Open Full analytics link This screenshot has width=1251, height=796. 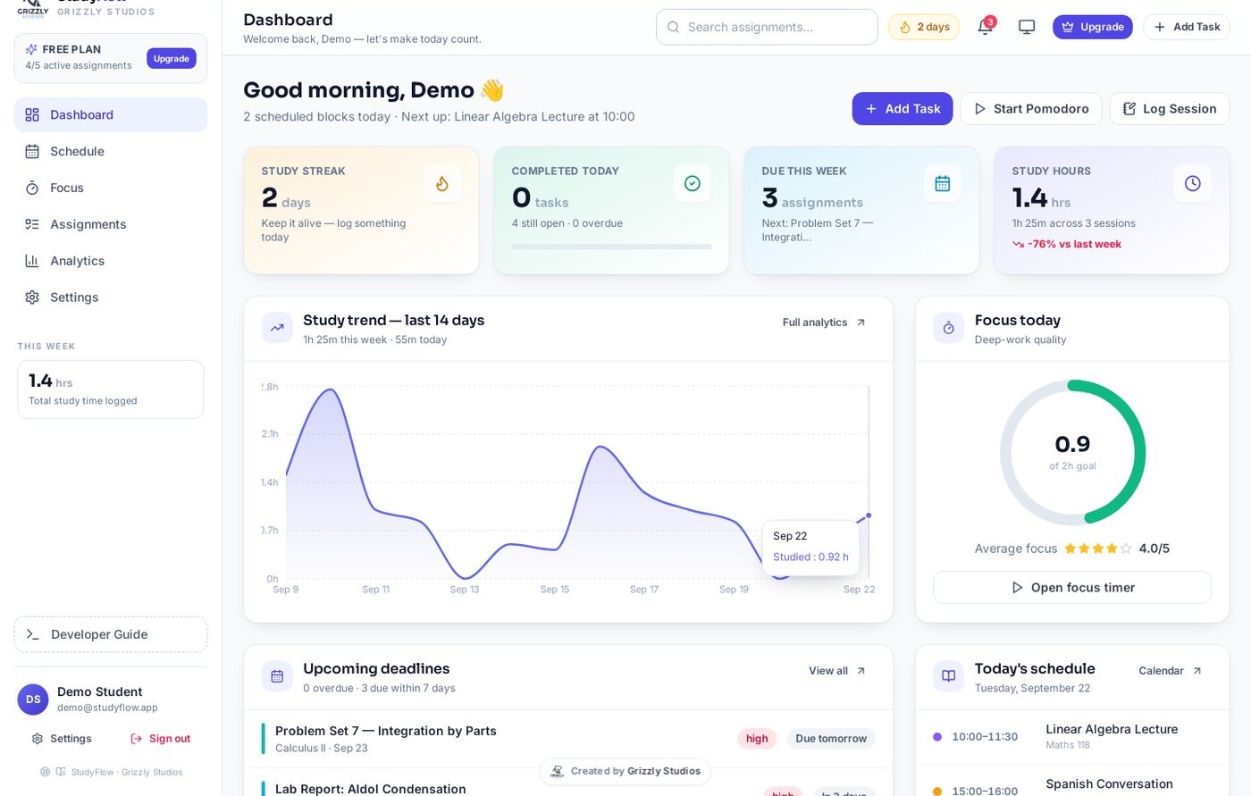coord(824,323)
